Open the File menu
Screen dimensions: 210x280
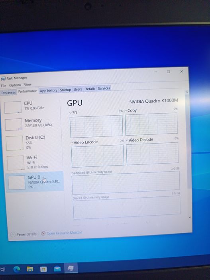(3, 86)
